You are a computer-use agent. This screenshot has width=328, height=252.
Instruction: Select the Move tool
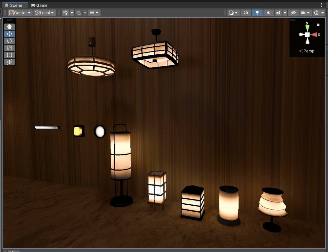(x=9, y=34)
